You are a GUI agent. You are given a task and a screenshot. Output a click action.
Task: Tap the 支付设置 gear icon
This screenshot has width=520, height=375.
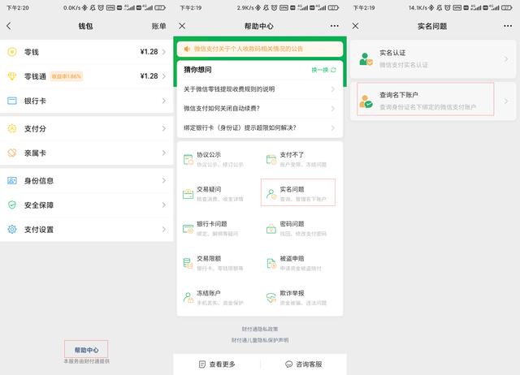coord(12,229)
